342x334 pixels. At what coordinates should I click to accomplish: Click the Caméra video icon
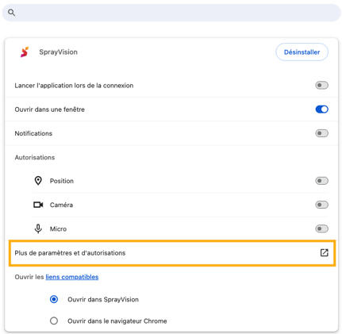38,205
